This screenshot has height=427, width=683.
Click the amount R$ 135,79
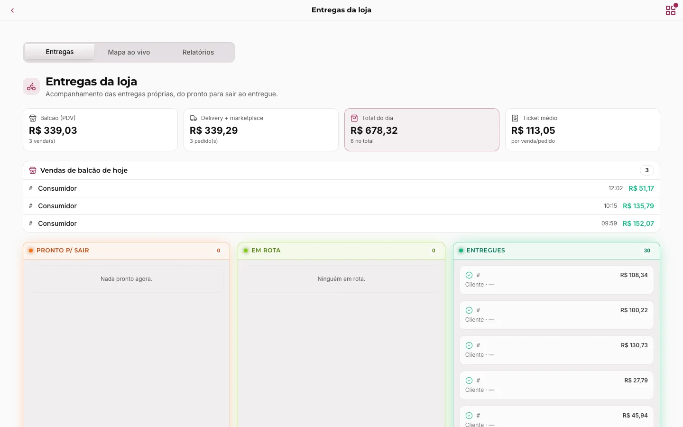[x=638, y=206]
